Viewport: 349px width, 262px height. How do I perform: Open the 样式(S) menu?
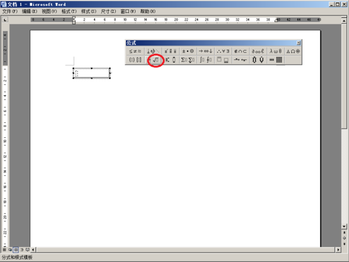click(88, 12)
